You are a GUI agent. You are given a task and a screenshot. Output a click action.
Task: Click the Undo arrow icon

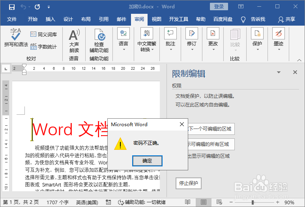[23, 7]
